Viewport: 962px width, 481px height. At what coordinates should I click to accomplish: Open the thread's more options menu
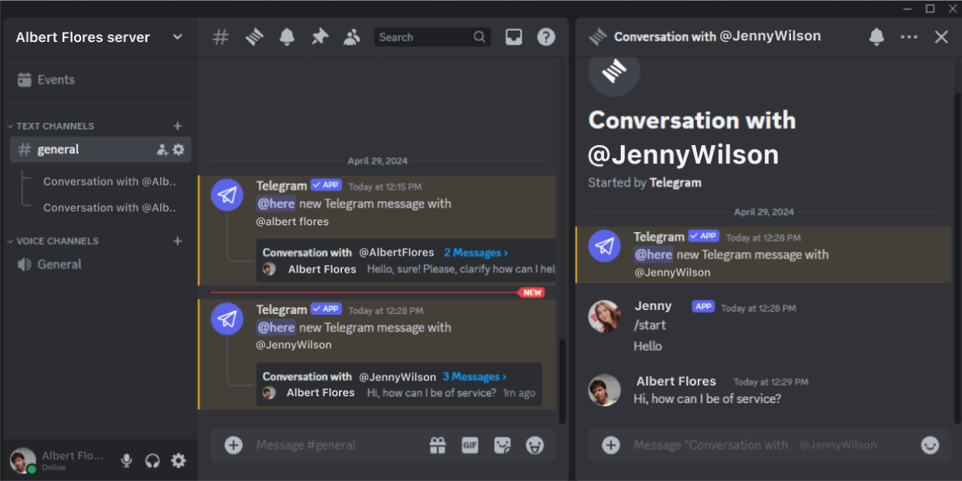909,36
